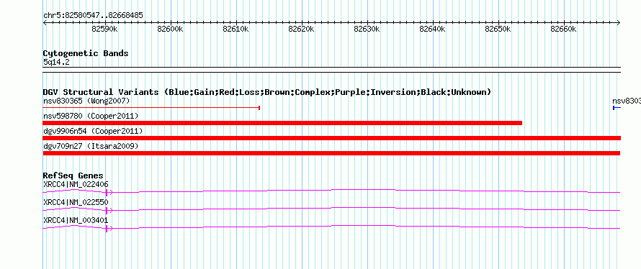Click the RefSeq Genes track heading
Image resolution: width=641 pixels, height=269 pixels.
pyautogui.click(x=73, y=176)
